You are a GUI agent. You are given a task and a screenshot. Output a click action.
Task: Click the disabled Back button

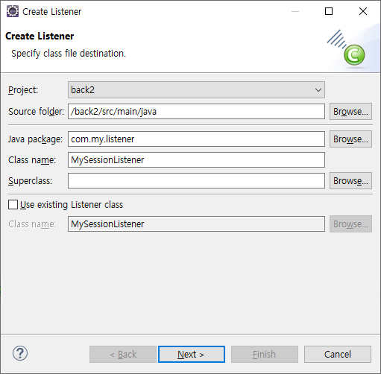pos(123,355)
